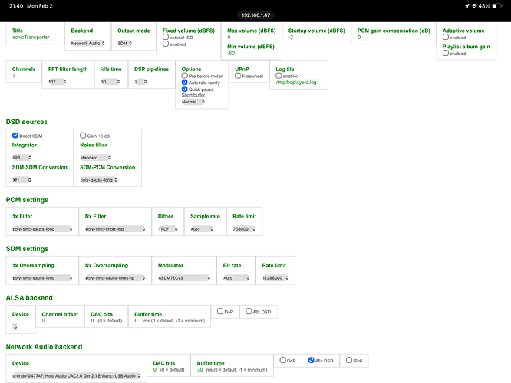
Task: Click the log file path /tmp/hqplayerd.log
Action: point(296,83)
